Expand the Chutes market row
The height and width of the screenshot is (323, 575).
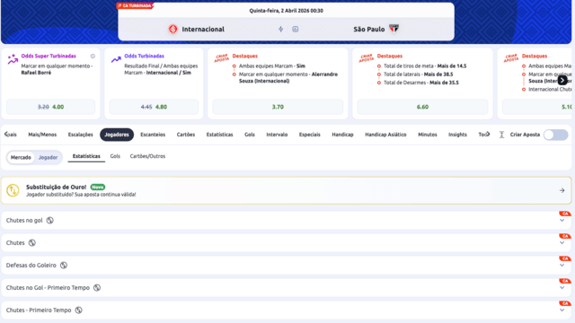pyautogui.click(x=286, y=243)
